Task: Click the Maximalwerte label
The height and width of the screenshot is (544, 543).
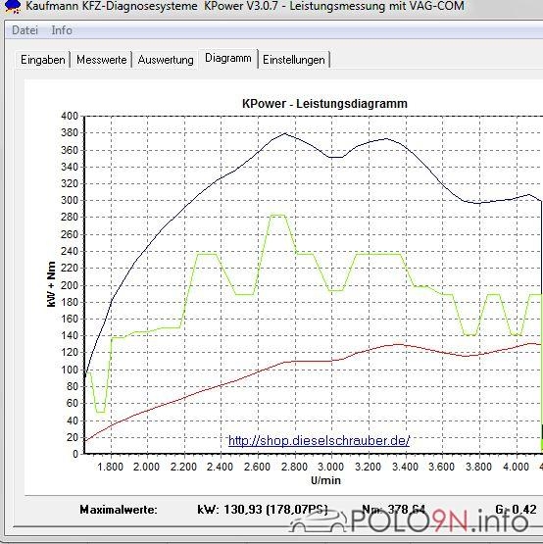Action: (x=119, y=510)
